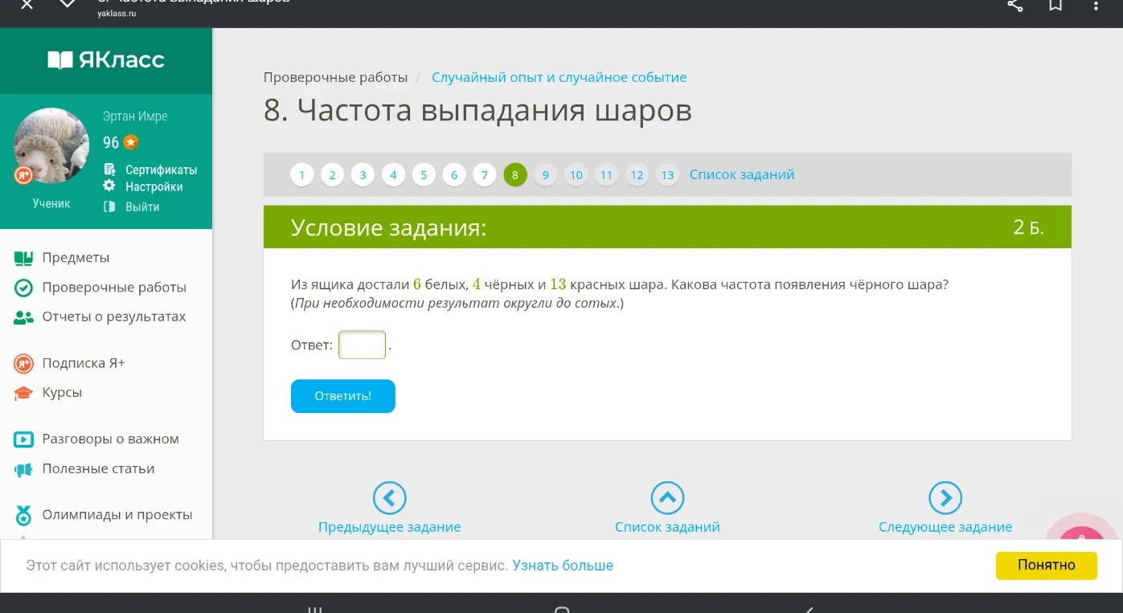Click the next task right-arrow icon

pyautogui.click(x=945, y=498)
